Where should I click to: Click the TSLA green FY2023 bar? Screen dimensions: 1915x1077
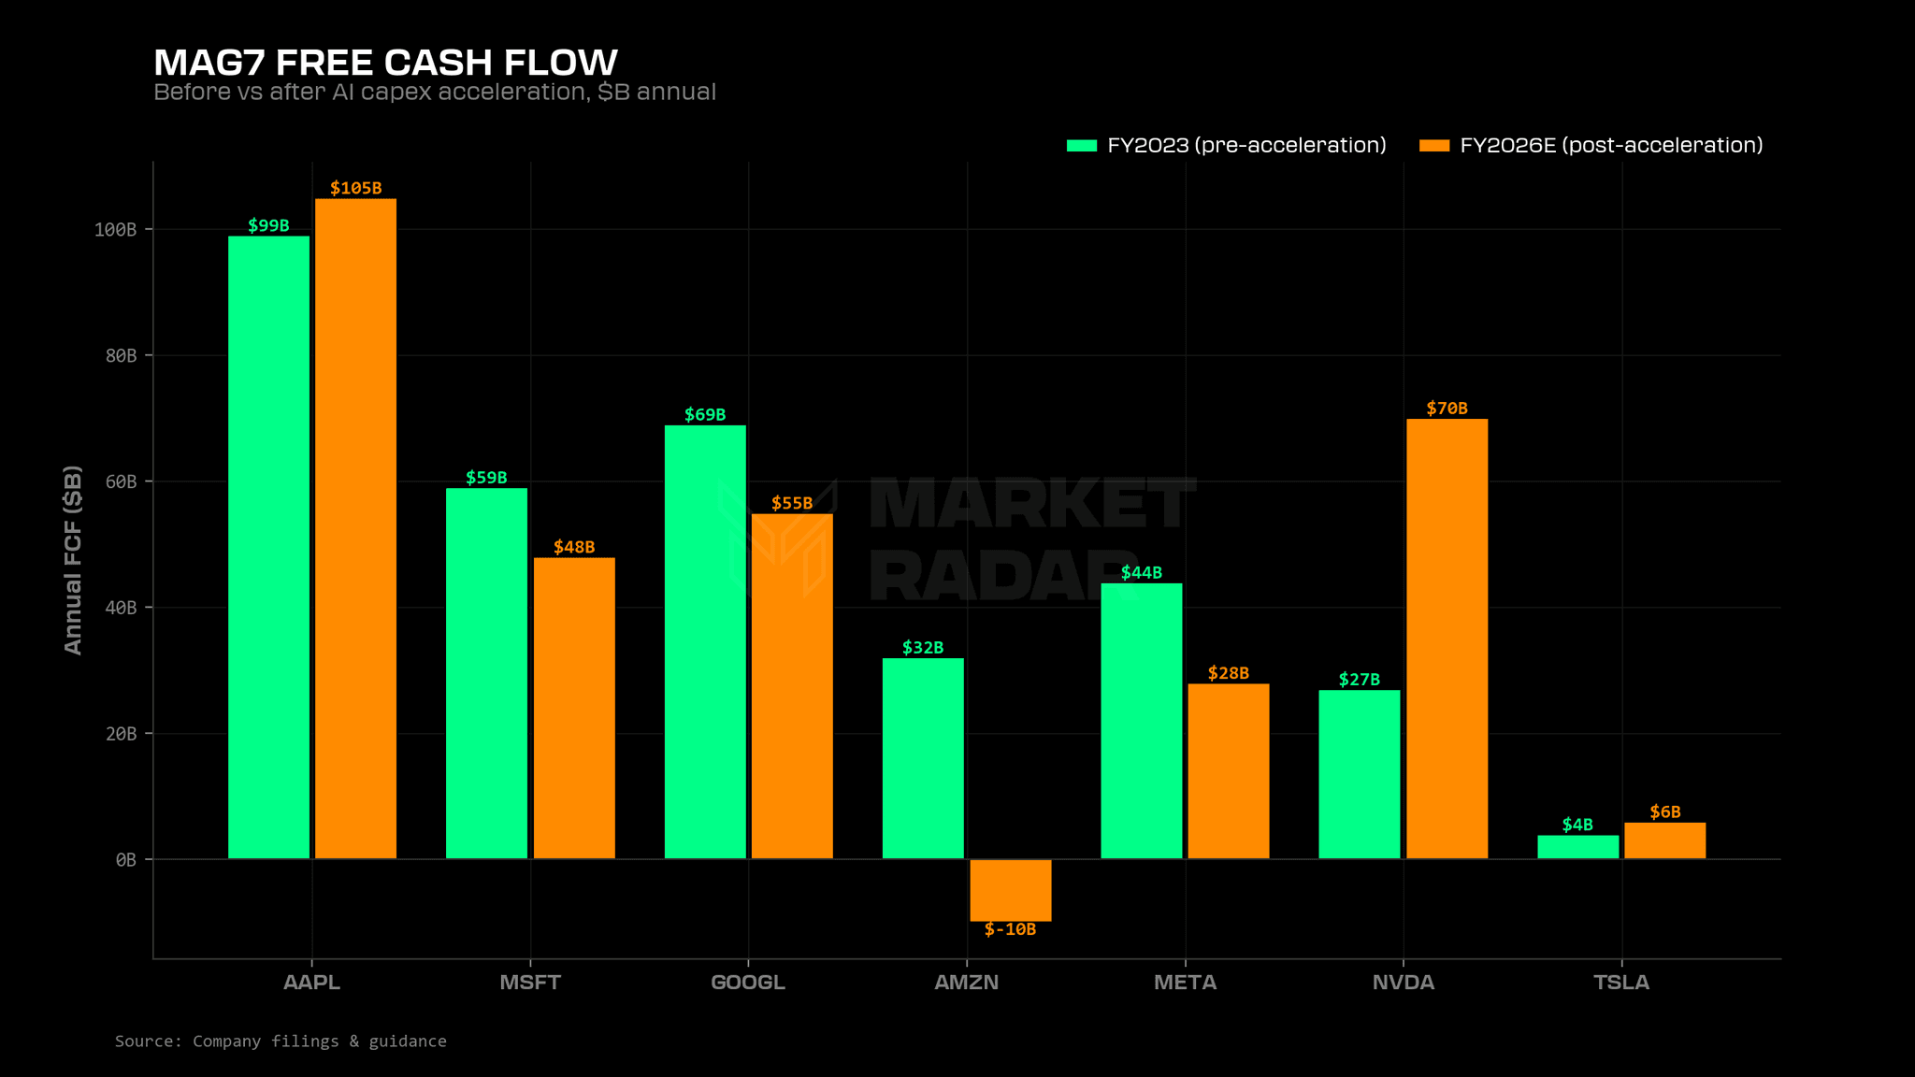(1578, 847)
